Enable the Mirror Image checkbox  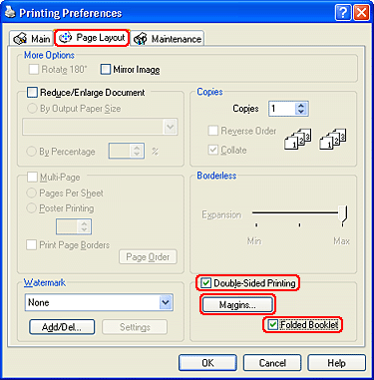click(x=106, y=69)
